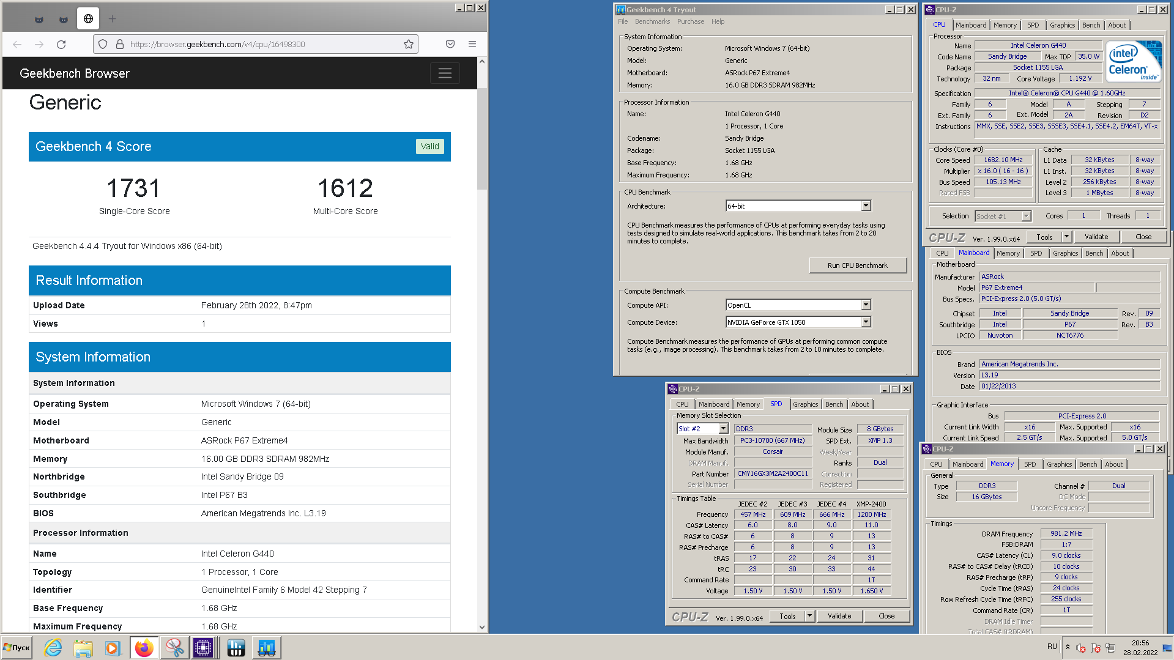1174x660 pixels.
Task: Click the Show desktop button
Action: [1167, 648]
